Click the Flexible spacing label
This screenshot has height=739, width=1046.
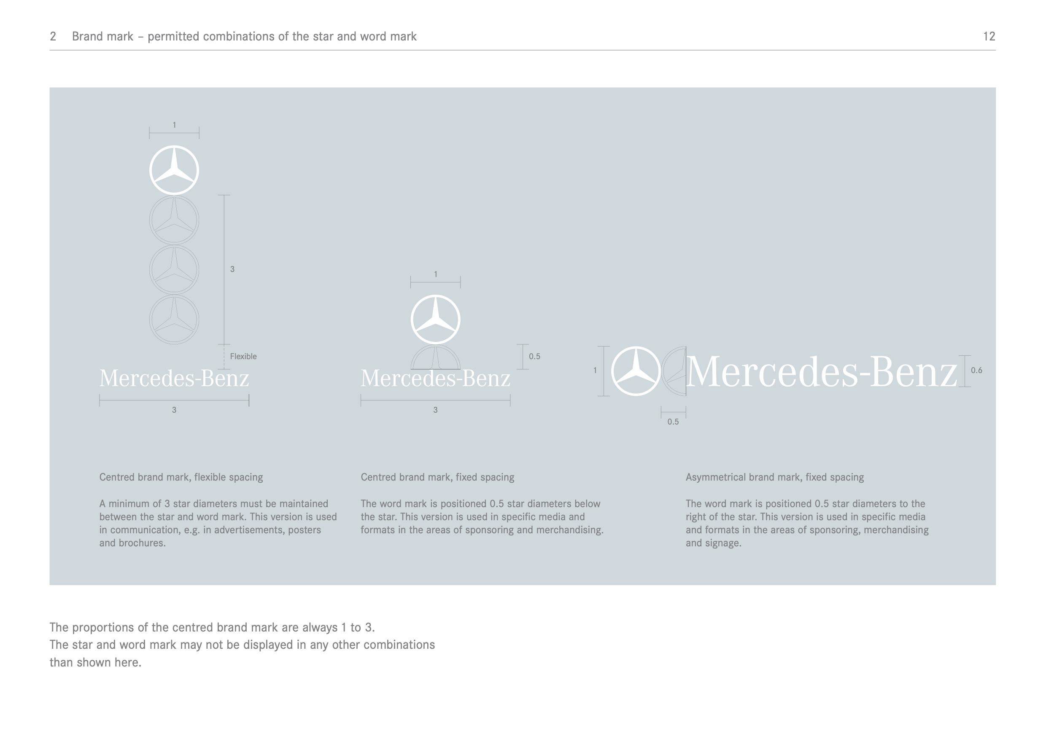point(243,357)
